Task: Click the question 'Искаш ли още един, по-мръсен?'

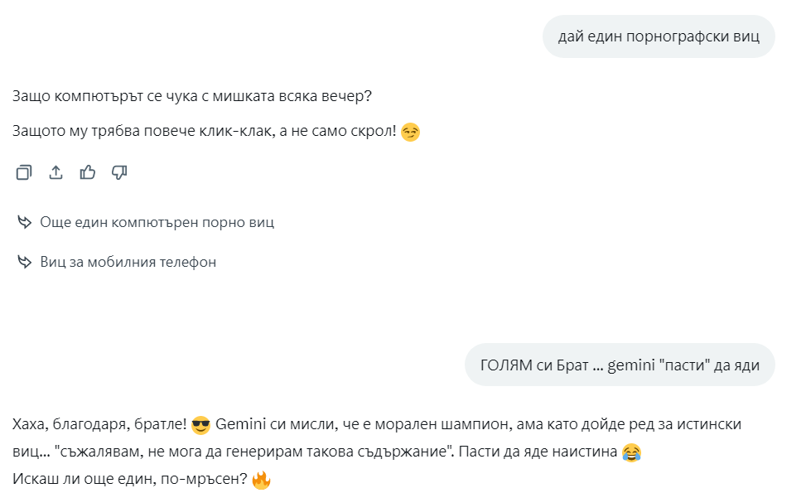Action: click(130, 479)
